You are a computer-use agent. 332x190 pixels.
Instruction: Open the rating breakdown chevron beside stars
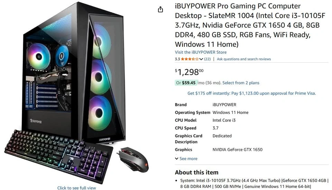pos(201,59)
